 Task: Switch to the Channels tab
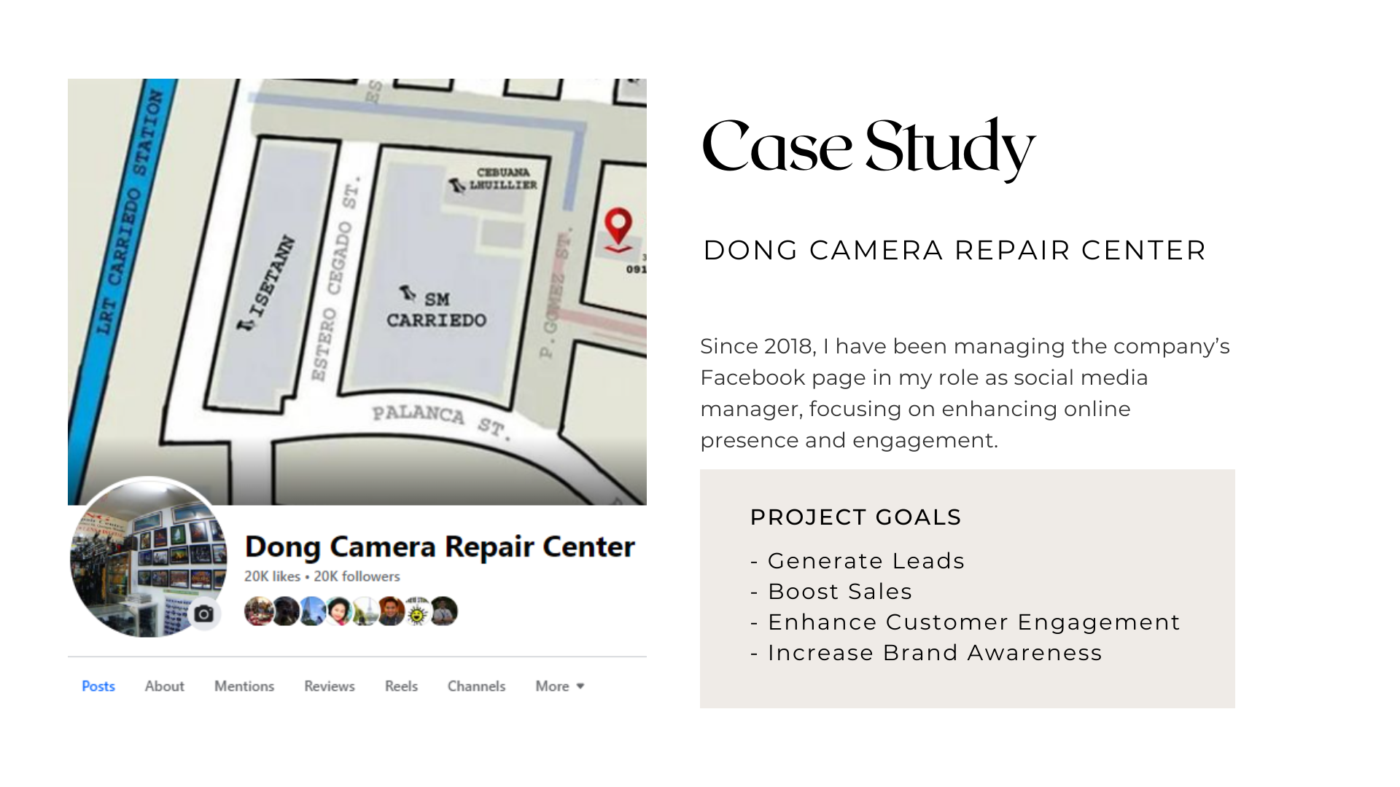point(476,686)
